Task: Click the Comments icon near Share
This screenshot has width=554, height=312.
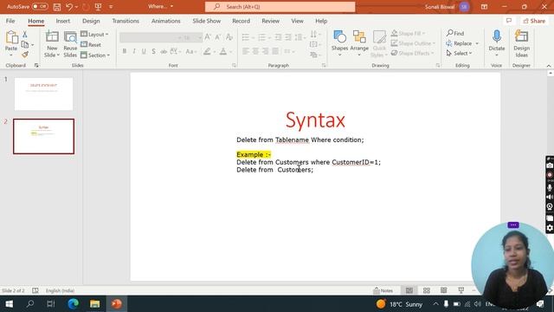Action: 509,21
